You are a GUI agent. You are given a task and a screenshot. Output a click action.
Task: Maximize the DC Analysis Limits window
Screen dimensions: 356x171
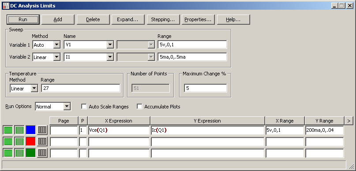tap(341, 6)
